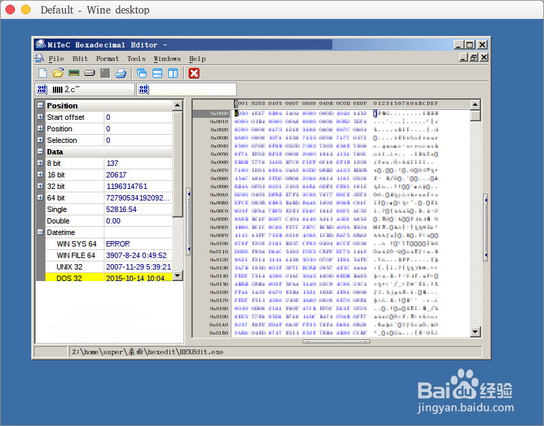Tile windows horizontally using the toolbar icon

pyautogui.click(x=157, y=73)
